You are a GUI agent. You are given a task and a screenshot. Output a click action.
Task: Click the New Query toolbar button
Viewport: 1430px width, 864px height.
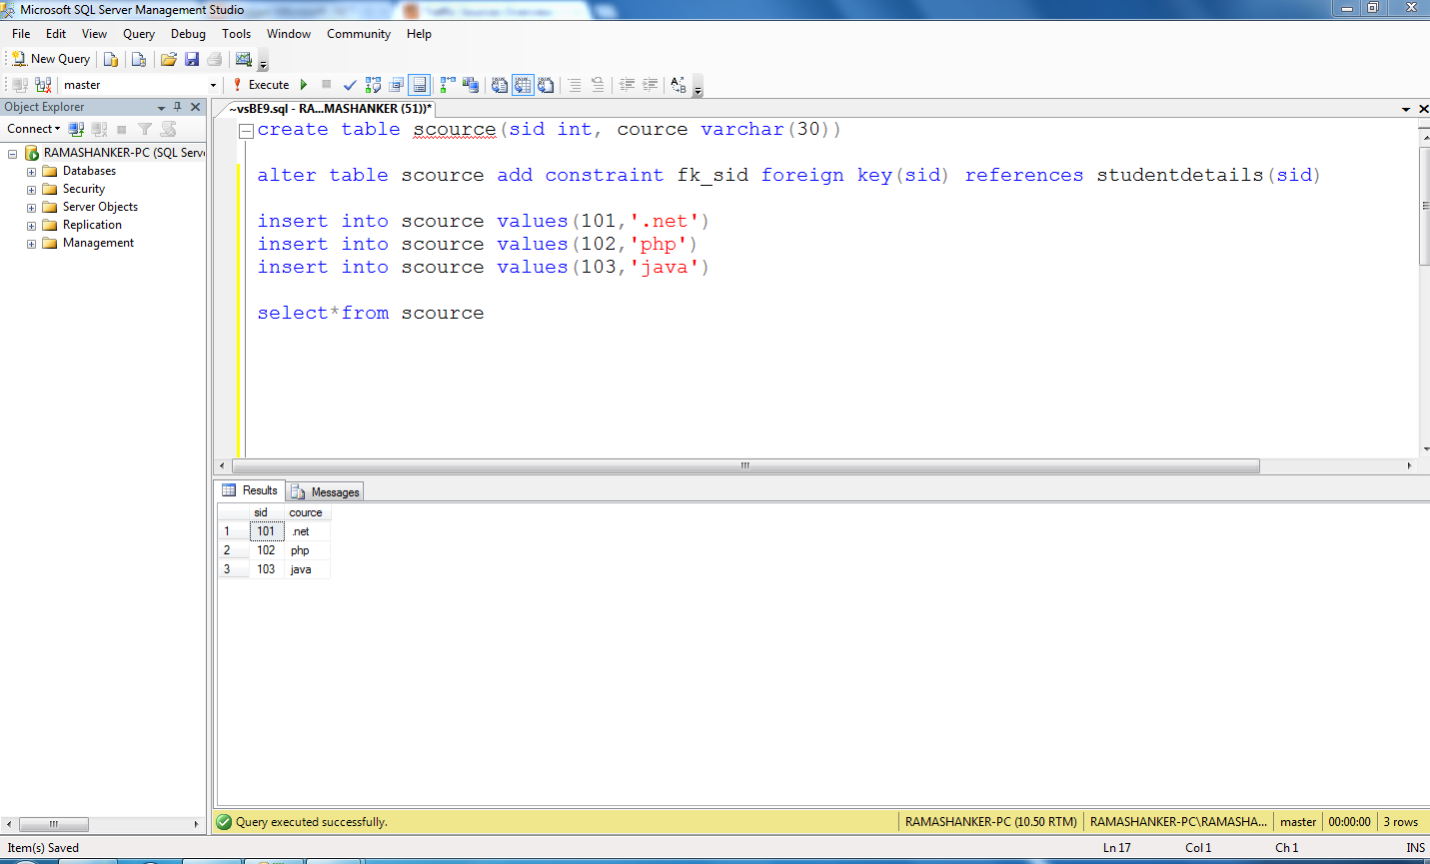[x=48, y=58]
